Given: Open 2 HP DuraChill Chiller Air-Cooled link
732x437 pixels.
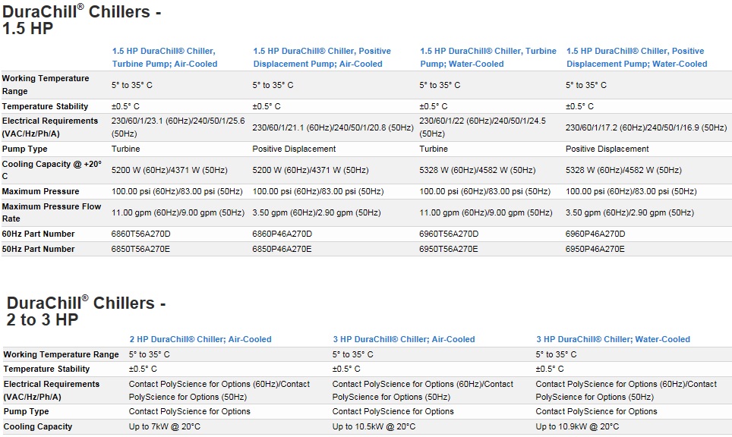Looking at the screenshot, I should click(x=200, y=339).
